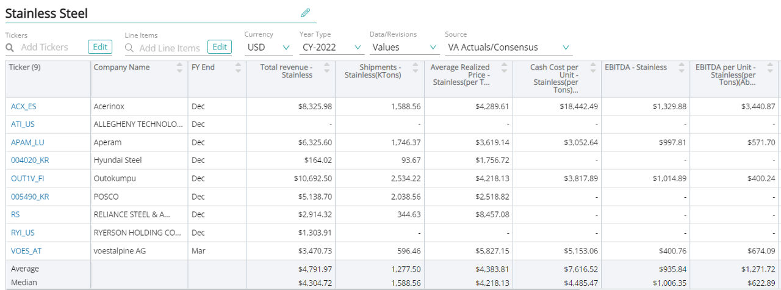Click Hyundai Steel shipments value 93.67
The width and height of the screenshot is (781, 290).
409,160
